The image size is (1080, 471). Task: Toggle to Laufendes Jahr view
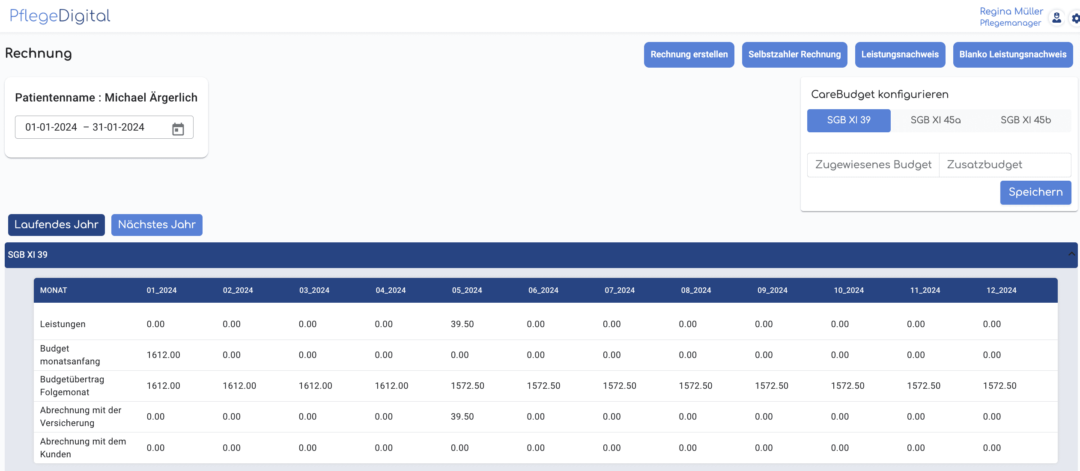point(57,225)
